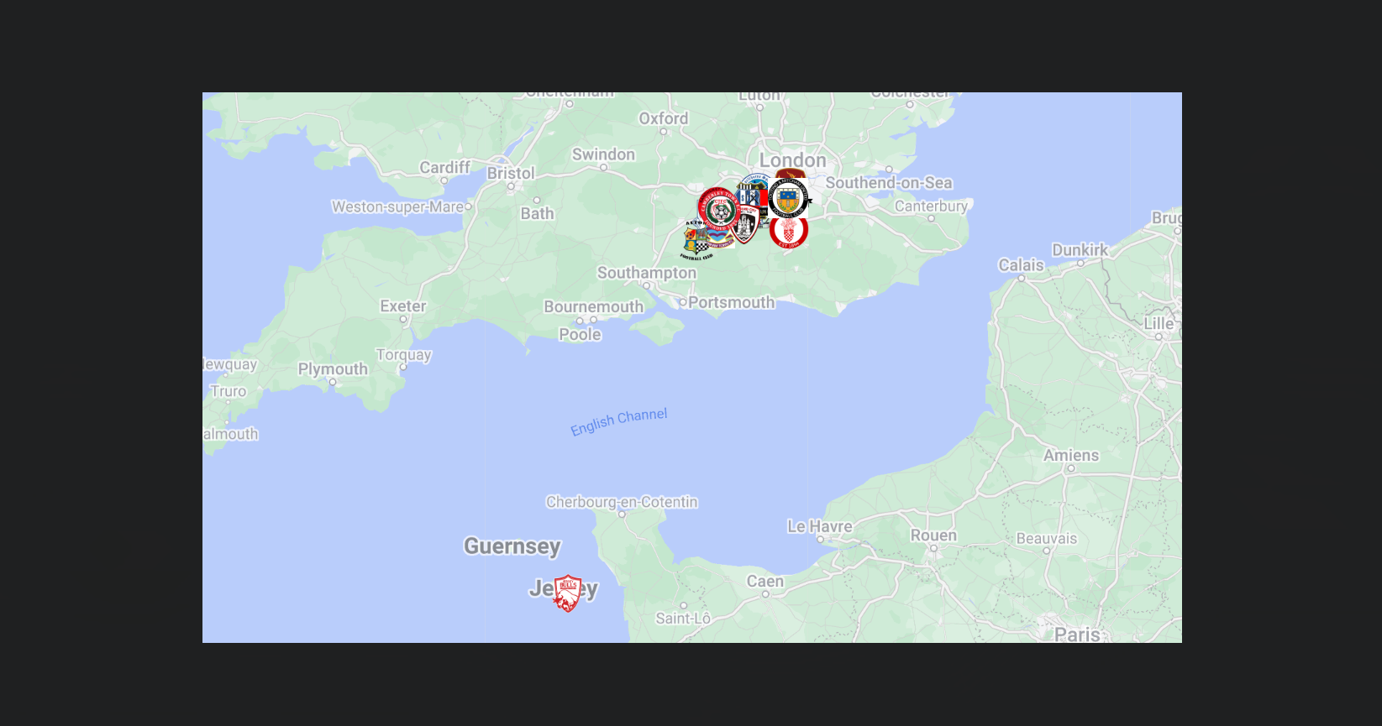Select the Le Havre label
Image resolution: width=1382 pixels, height=726 pixels.
click(x=819, y=526)
